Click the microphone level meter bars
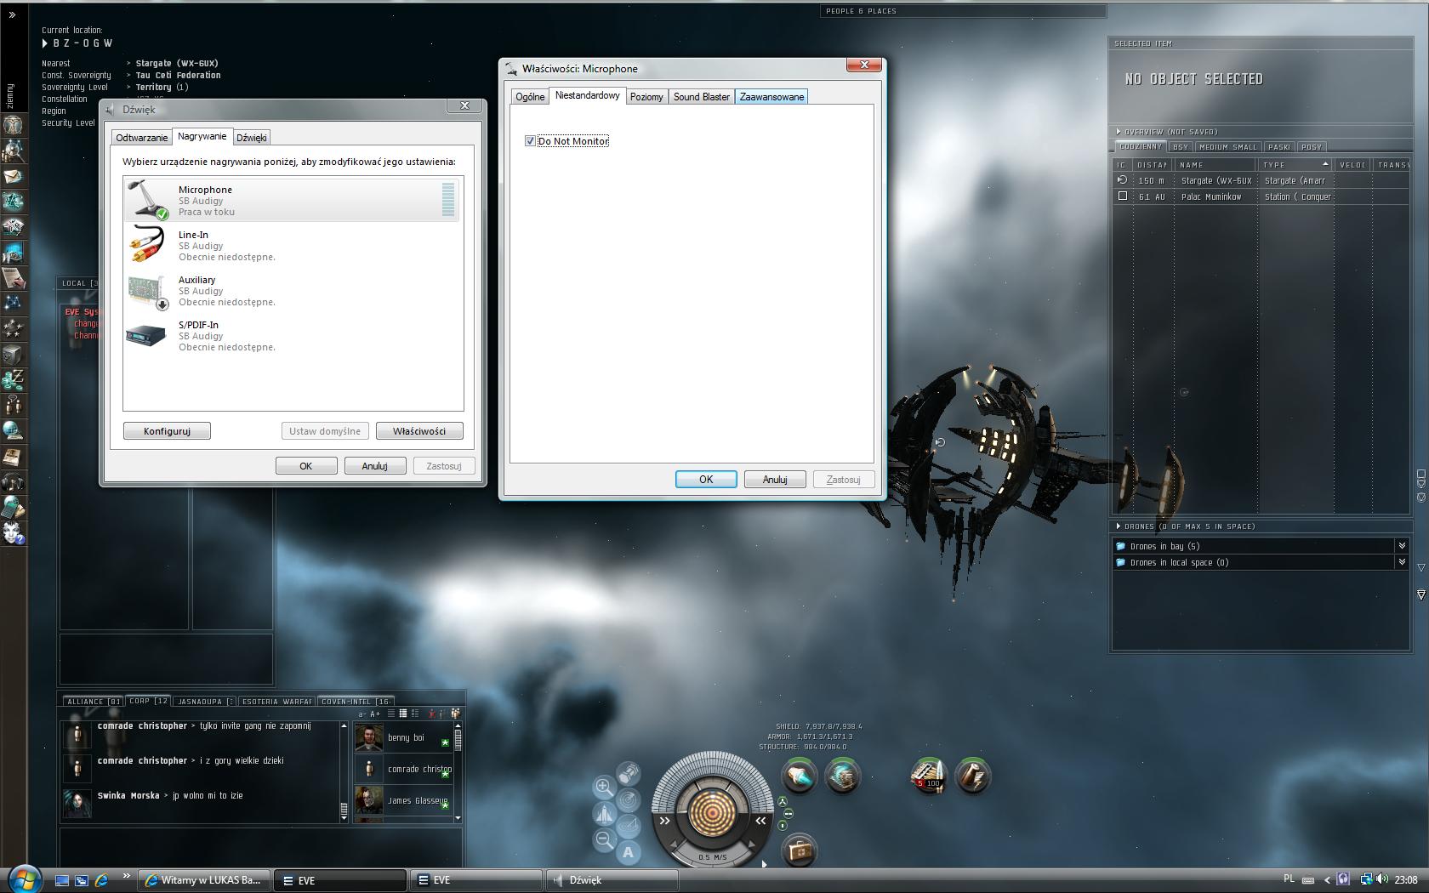 [x=448, y=200]
